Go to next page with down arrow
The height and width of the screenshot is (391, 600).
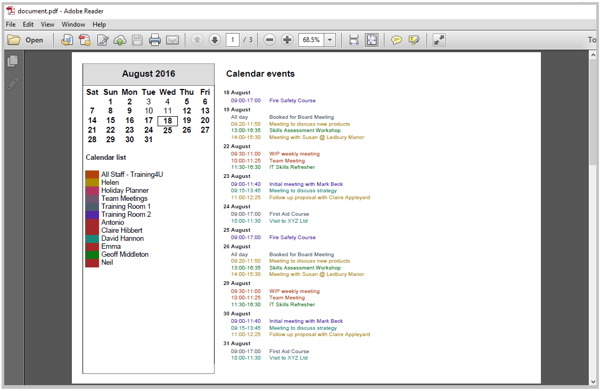[215, 40]
